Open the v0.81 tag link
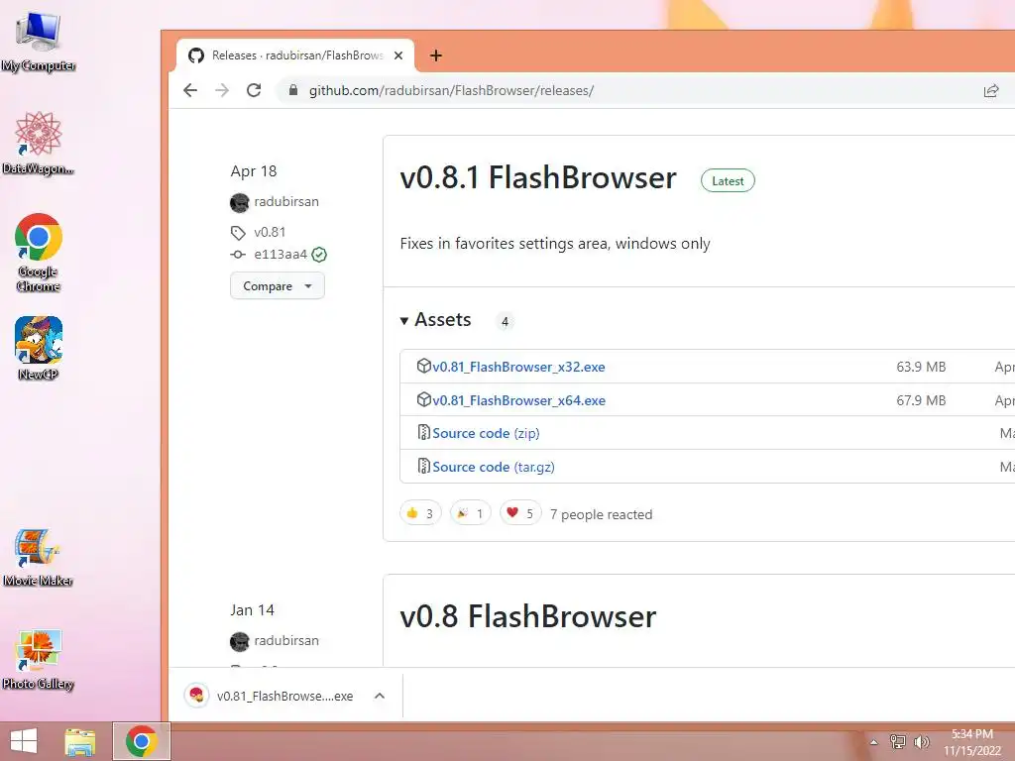Viewport: 1015px width, 761px height. click(270, 232)
